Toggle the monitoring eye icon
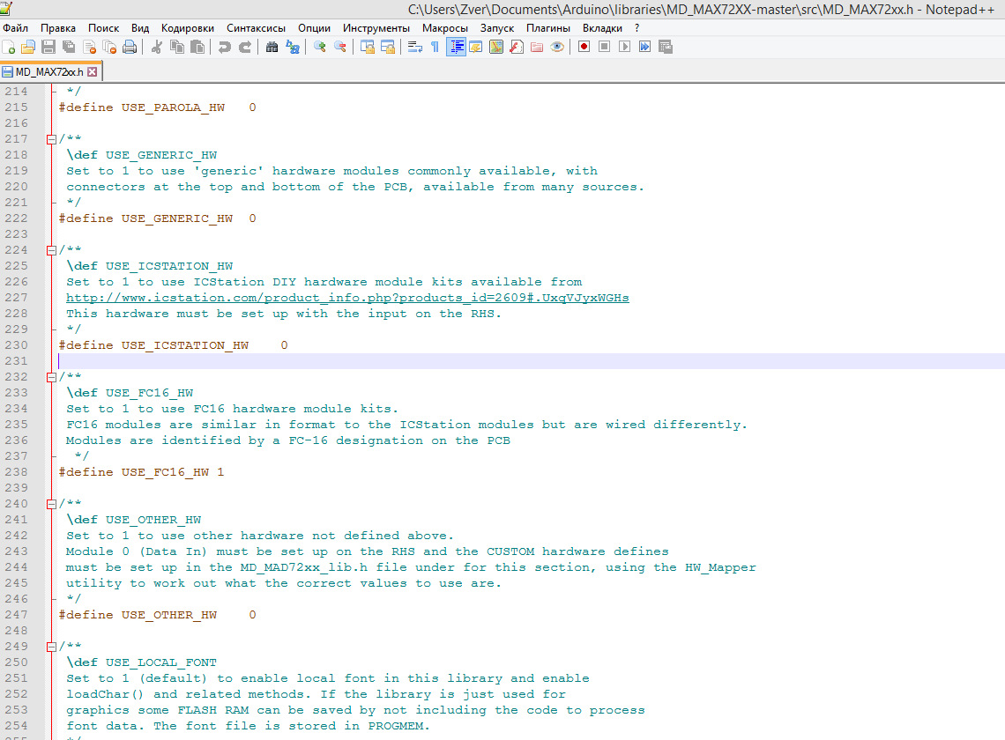Viewport: 1005px width, 740px height. click(x=557, y=47)
